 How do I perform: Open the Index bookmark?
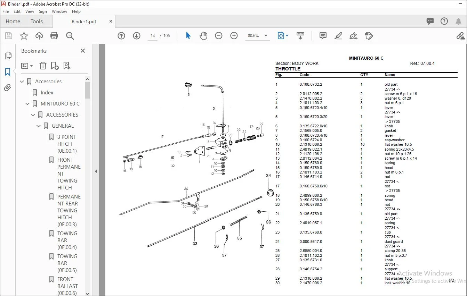pyautogui.click(x=47, y=93)
